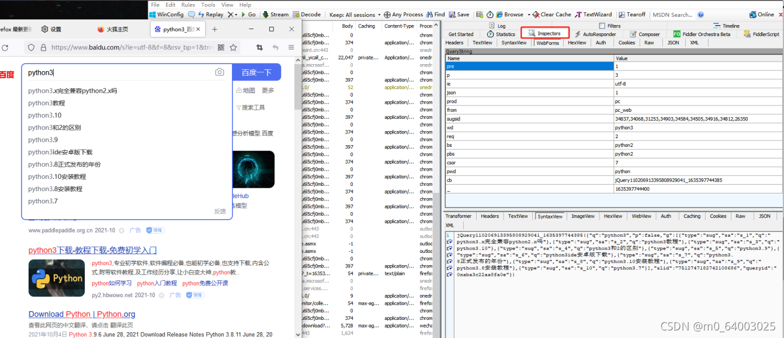Choose suggestion 'python3.8安装教程'

[x=55, y=189]
